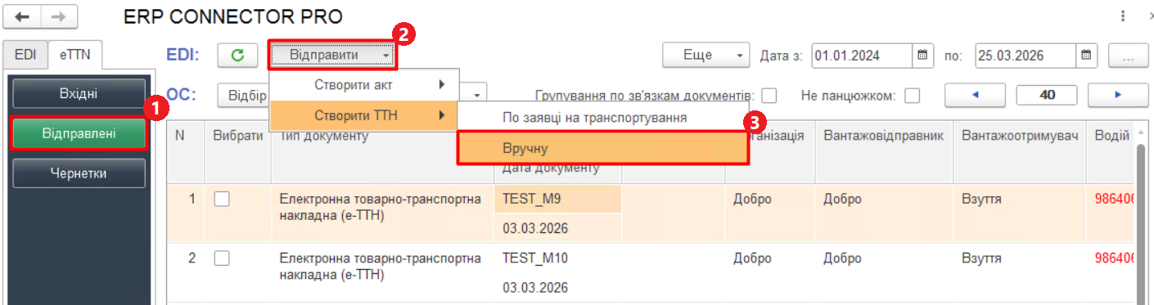Click row number 2 cell
This screenshot has height=305, width=1154.
tap(185, 273)
